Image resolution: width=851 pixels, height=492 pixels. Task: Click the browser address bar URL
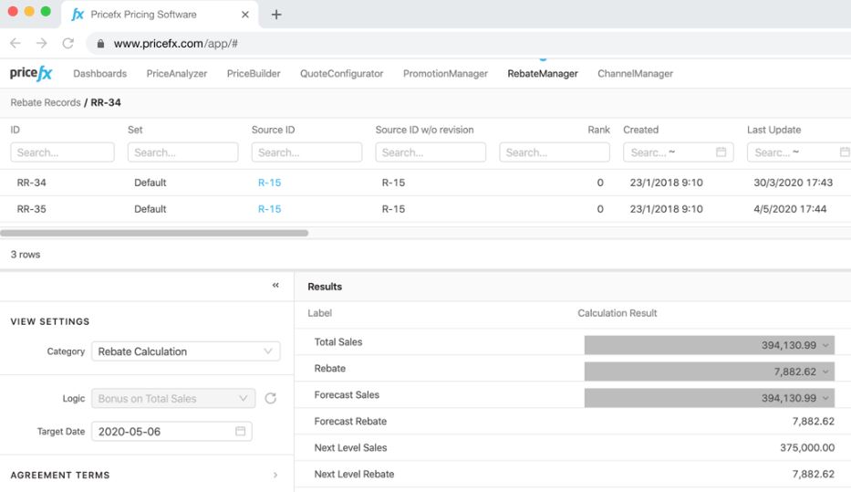coord(175,44)
